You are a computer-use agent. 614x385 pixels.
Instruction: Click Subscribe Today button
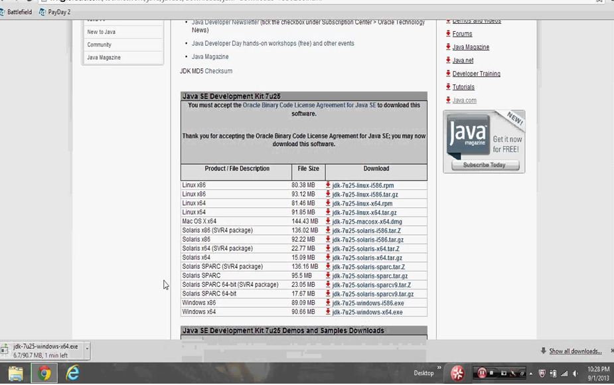485,165
